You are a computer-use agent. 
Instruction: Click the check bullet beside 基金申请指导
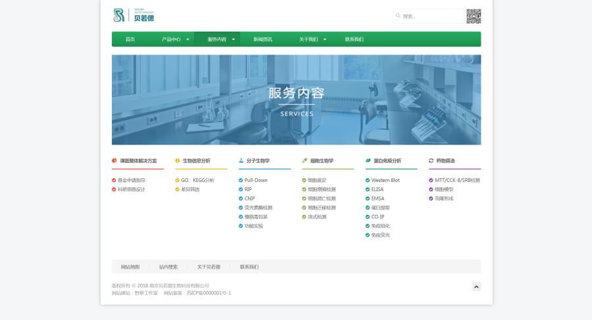[114, 180]
